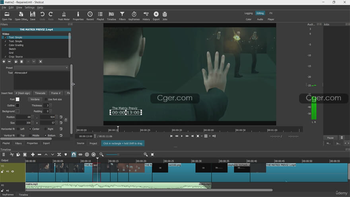The image size is (350, 197).
Task: Ripple delete with timeline minus icon
Action: (x=39, y=154)
